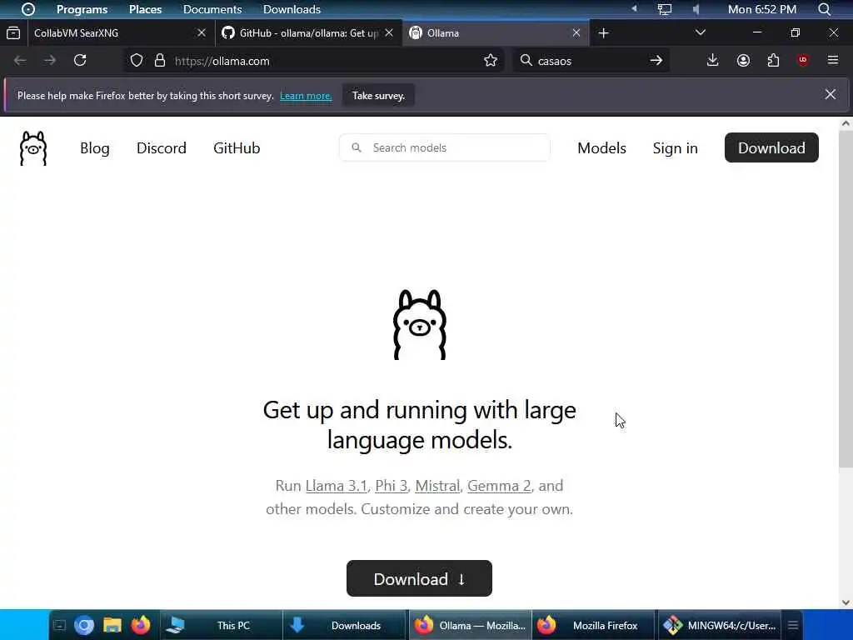Open the desktop search magnifier in the top panel

click(824, 9)
